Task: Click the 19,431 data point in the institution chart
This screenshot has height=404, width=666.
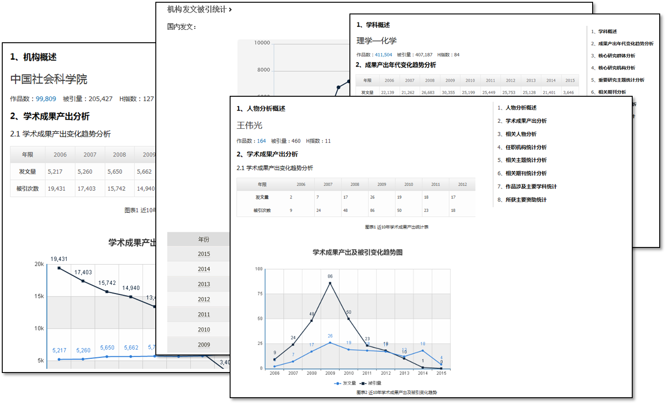Action: pos(59,268)
